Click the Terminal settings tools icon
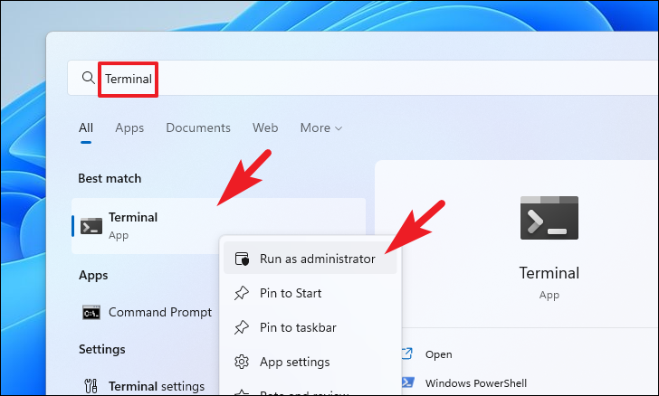This screenshot has width=659, height=396. coord(91,386)
